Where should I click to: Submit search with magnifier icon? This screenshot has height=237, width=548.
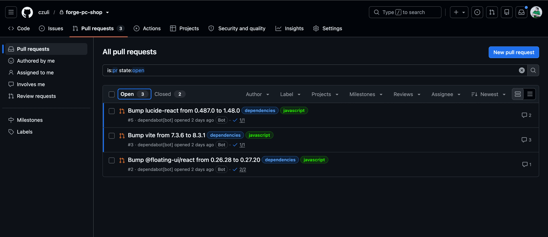[x=533, y=70]
